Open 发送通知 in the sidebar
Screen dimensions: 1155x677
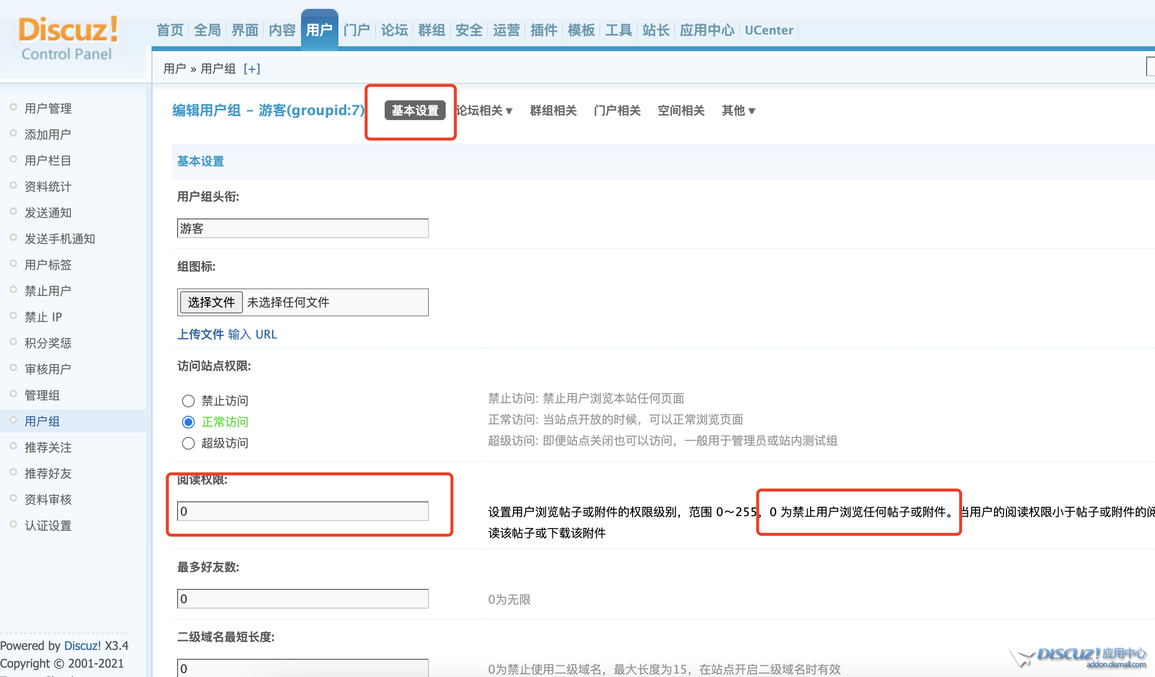(48, 213)
